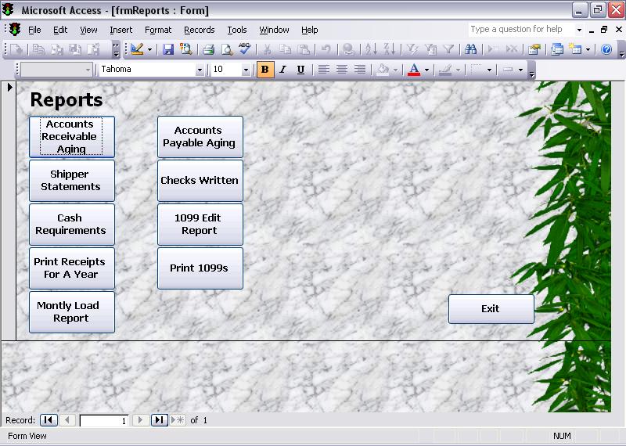The width and height of the screenshot is (626, 446).
Task: Expand the View mode dropdown arrow
Action: tap(149, 49)
